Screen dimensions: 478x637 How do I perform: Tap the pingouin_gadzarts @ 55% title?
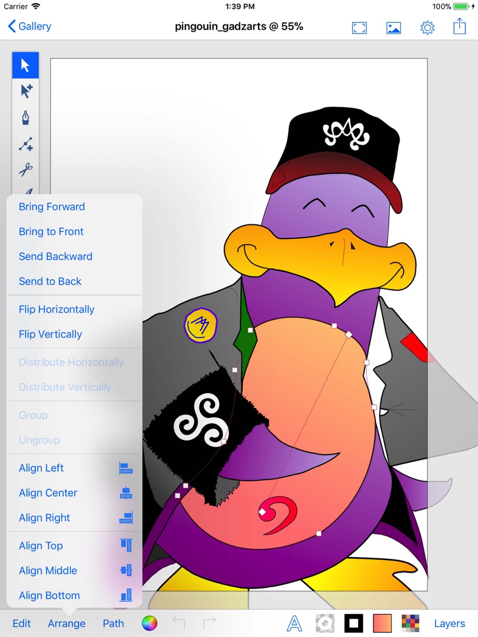point(239,26)
